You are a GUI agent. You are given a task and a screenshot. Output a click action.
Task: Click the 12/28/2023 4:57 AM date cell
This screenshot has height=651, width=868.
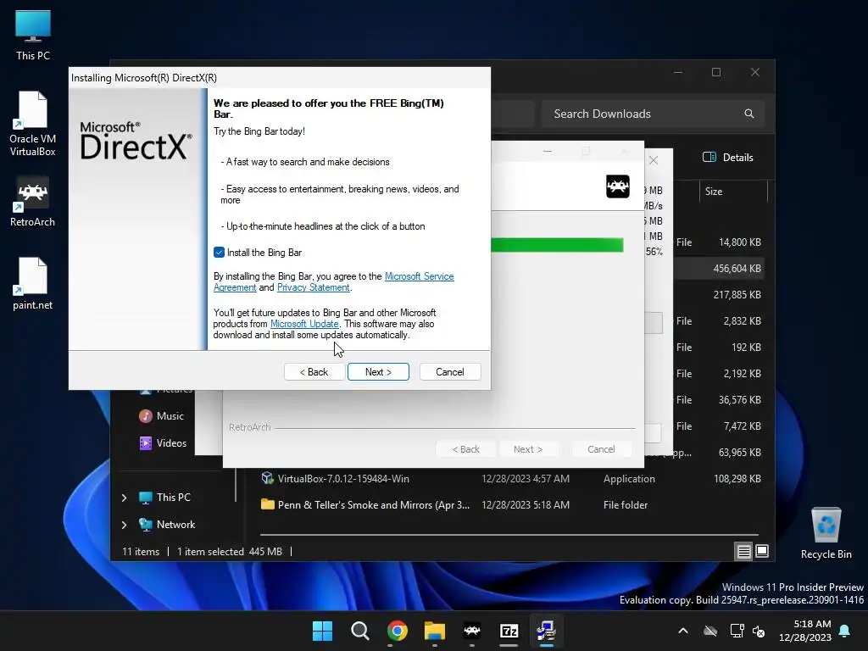click(526, 479)
